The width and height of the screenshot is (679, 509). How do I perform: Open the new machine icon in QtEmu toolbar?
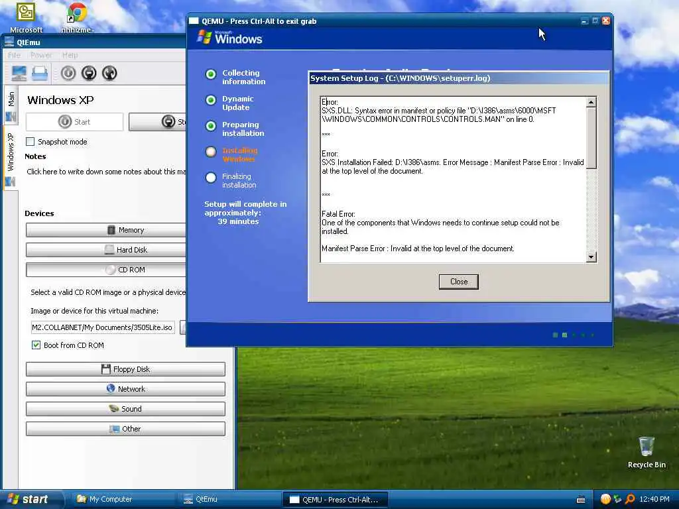coord(19,73)
